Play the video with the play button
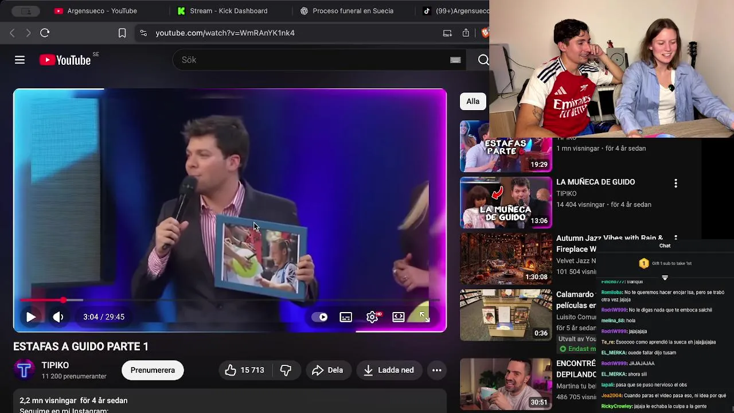This screenshot has height=413, width=734. coord(31,317)
